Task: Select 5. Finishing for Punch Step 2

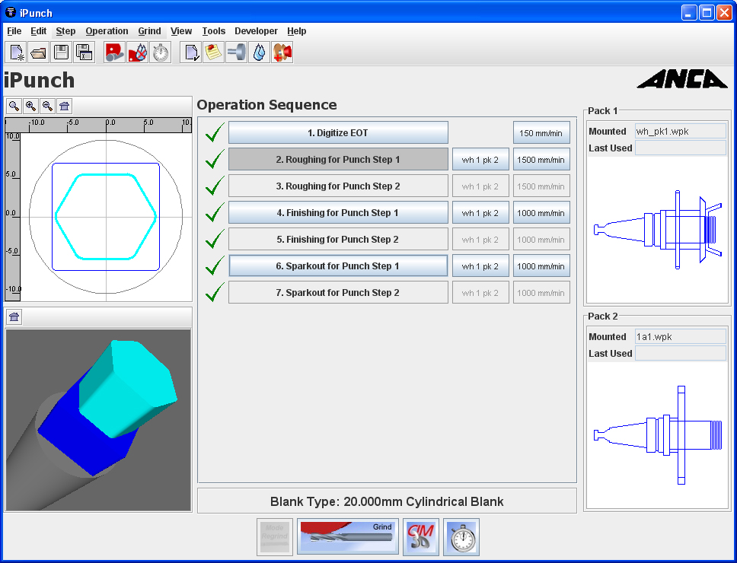Action: 338,240
